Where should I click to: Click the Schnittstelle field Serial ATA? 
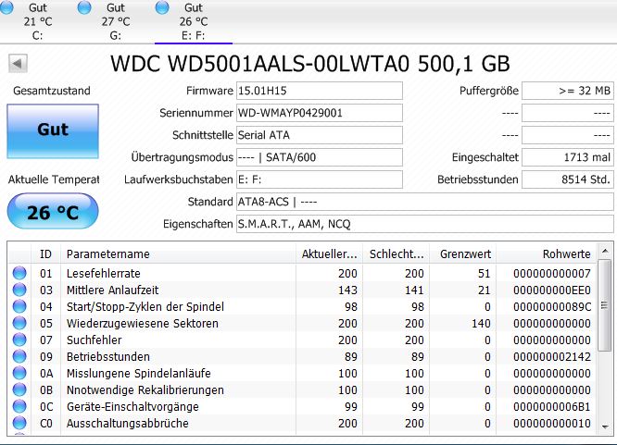[319, 135]
